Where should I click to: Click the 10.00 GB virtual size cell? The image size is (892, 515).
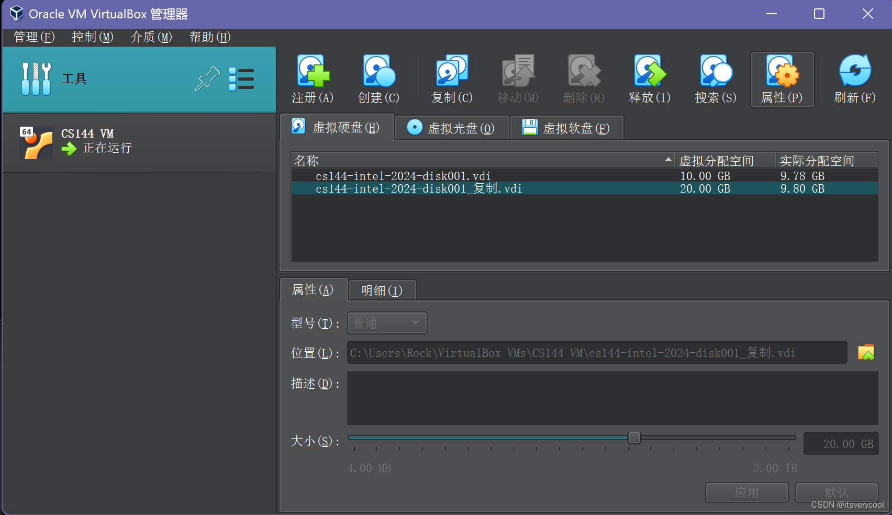[705, 176]
